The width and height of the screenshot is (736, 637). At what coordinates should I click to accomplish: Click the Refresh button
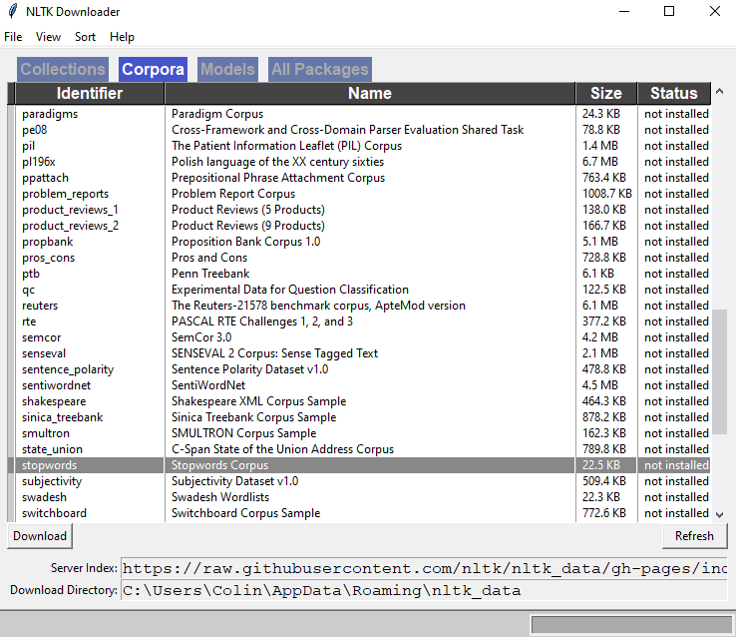click(694, 536)
